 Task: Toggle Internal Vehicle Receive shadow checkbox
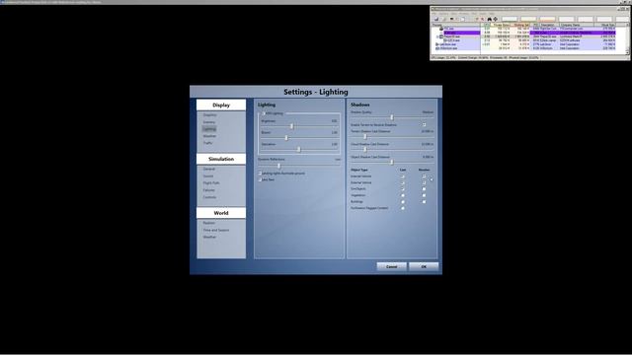point(424,177)
